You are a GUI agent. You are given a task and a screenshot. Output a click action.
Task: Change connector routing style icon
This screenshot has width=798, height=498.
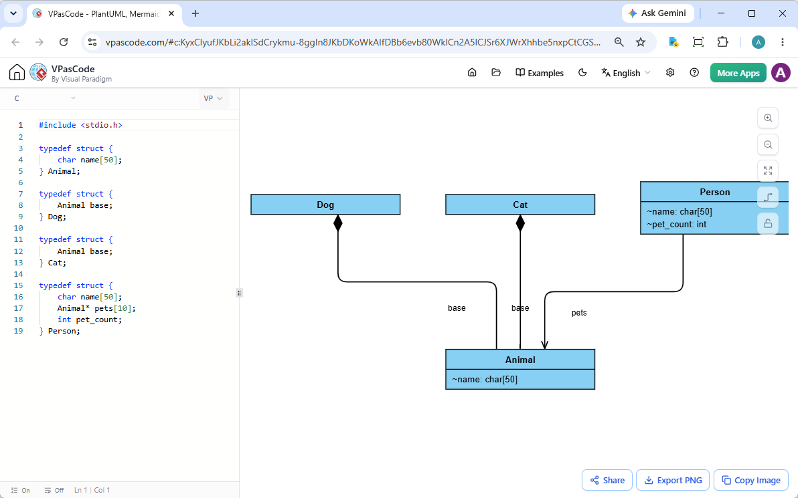[767, 197]
